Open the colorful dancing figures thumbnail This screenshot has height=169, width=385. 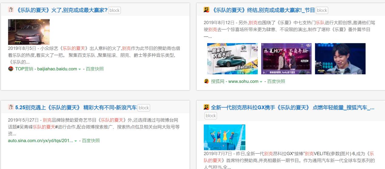225,137
